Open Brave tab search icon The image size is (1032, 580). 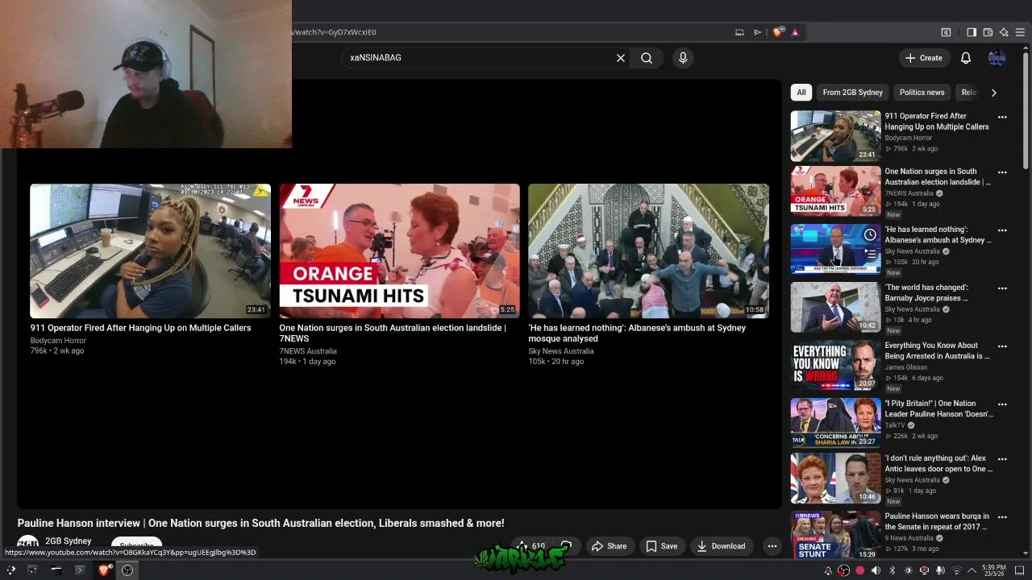[946, 32]
